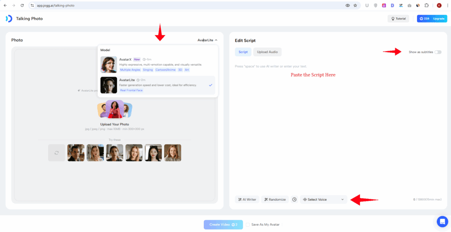Switch to the Upload Audio tab
Image resolution: width=451 pixels, height=232 pixels.
(267, 52)
